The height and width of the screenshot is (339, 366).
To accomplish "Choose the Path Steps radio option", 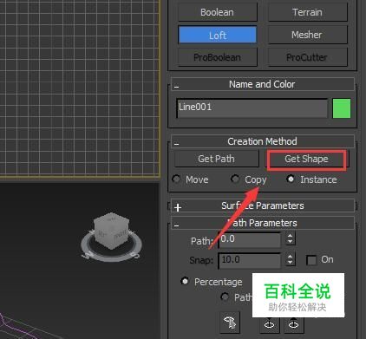I will click(225, 297).
